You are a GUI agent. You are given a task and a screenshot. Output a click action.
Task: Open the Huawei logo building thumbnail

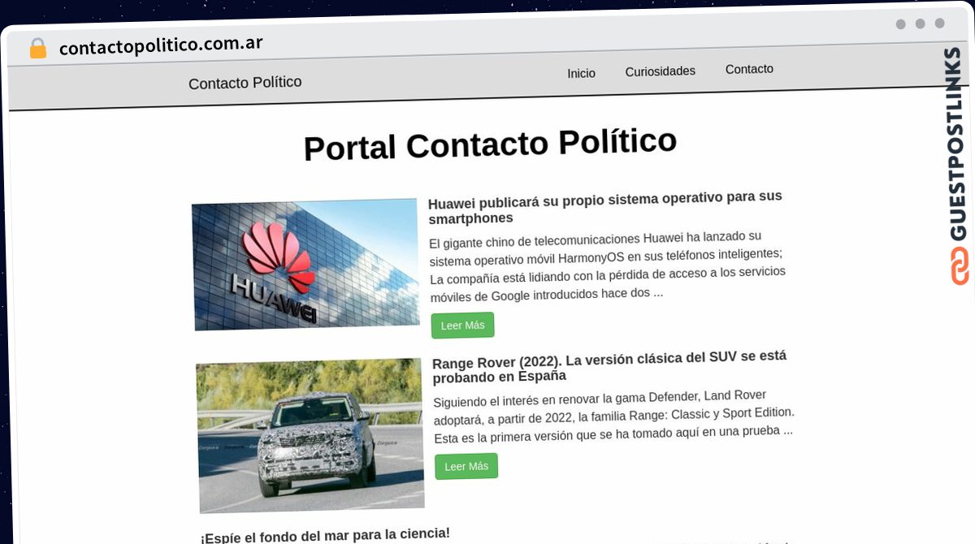point(305,265)
